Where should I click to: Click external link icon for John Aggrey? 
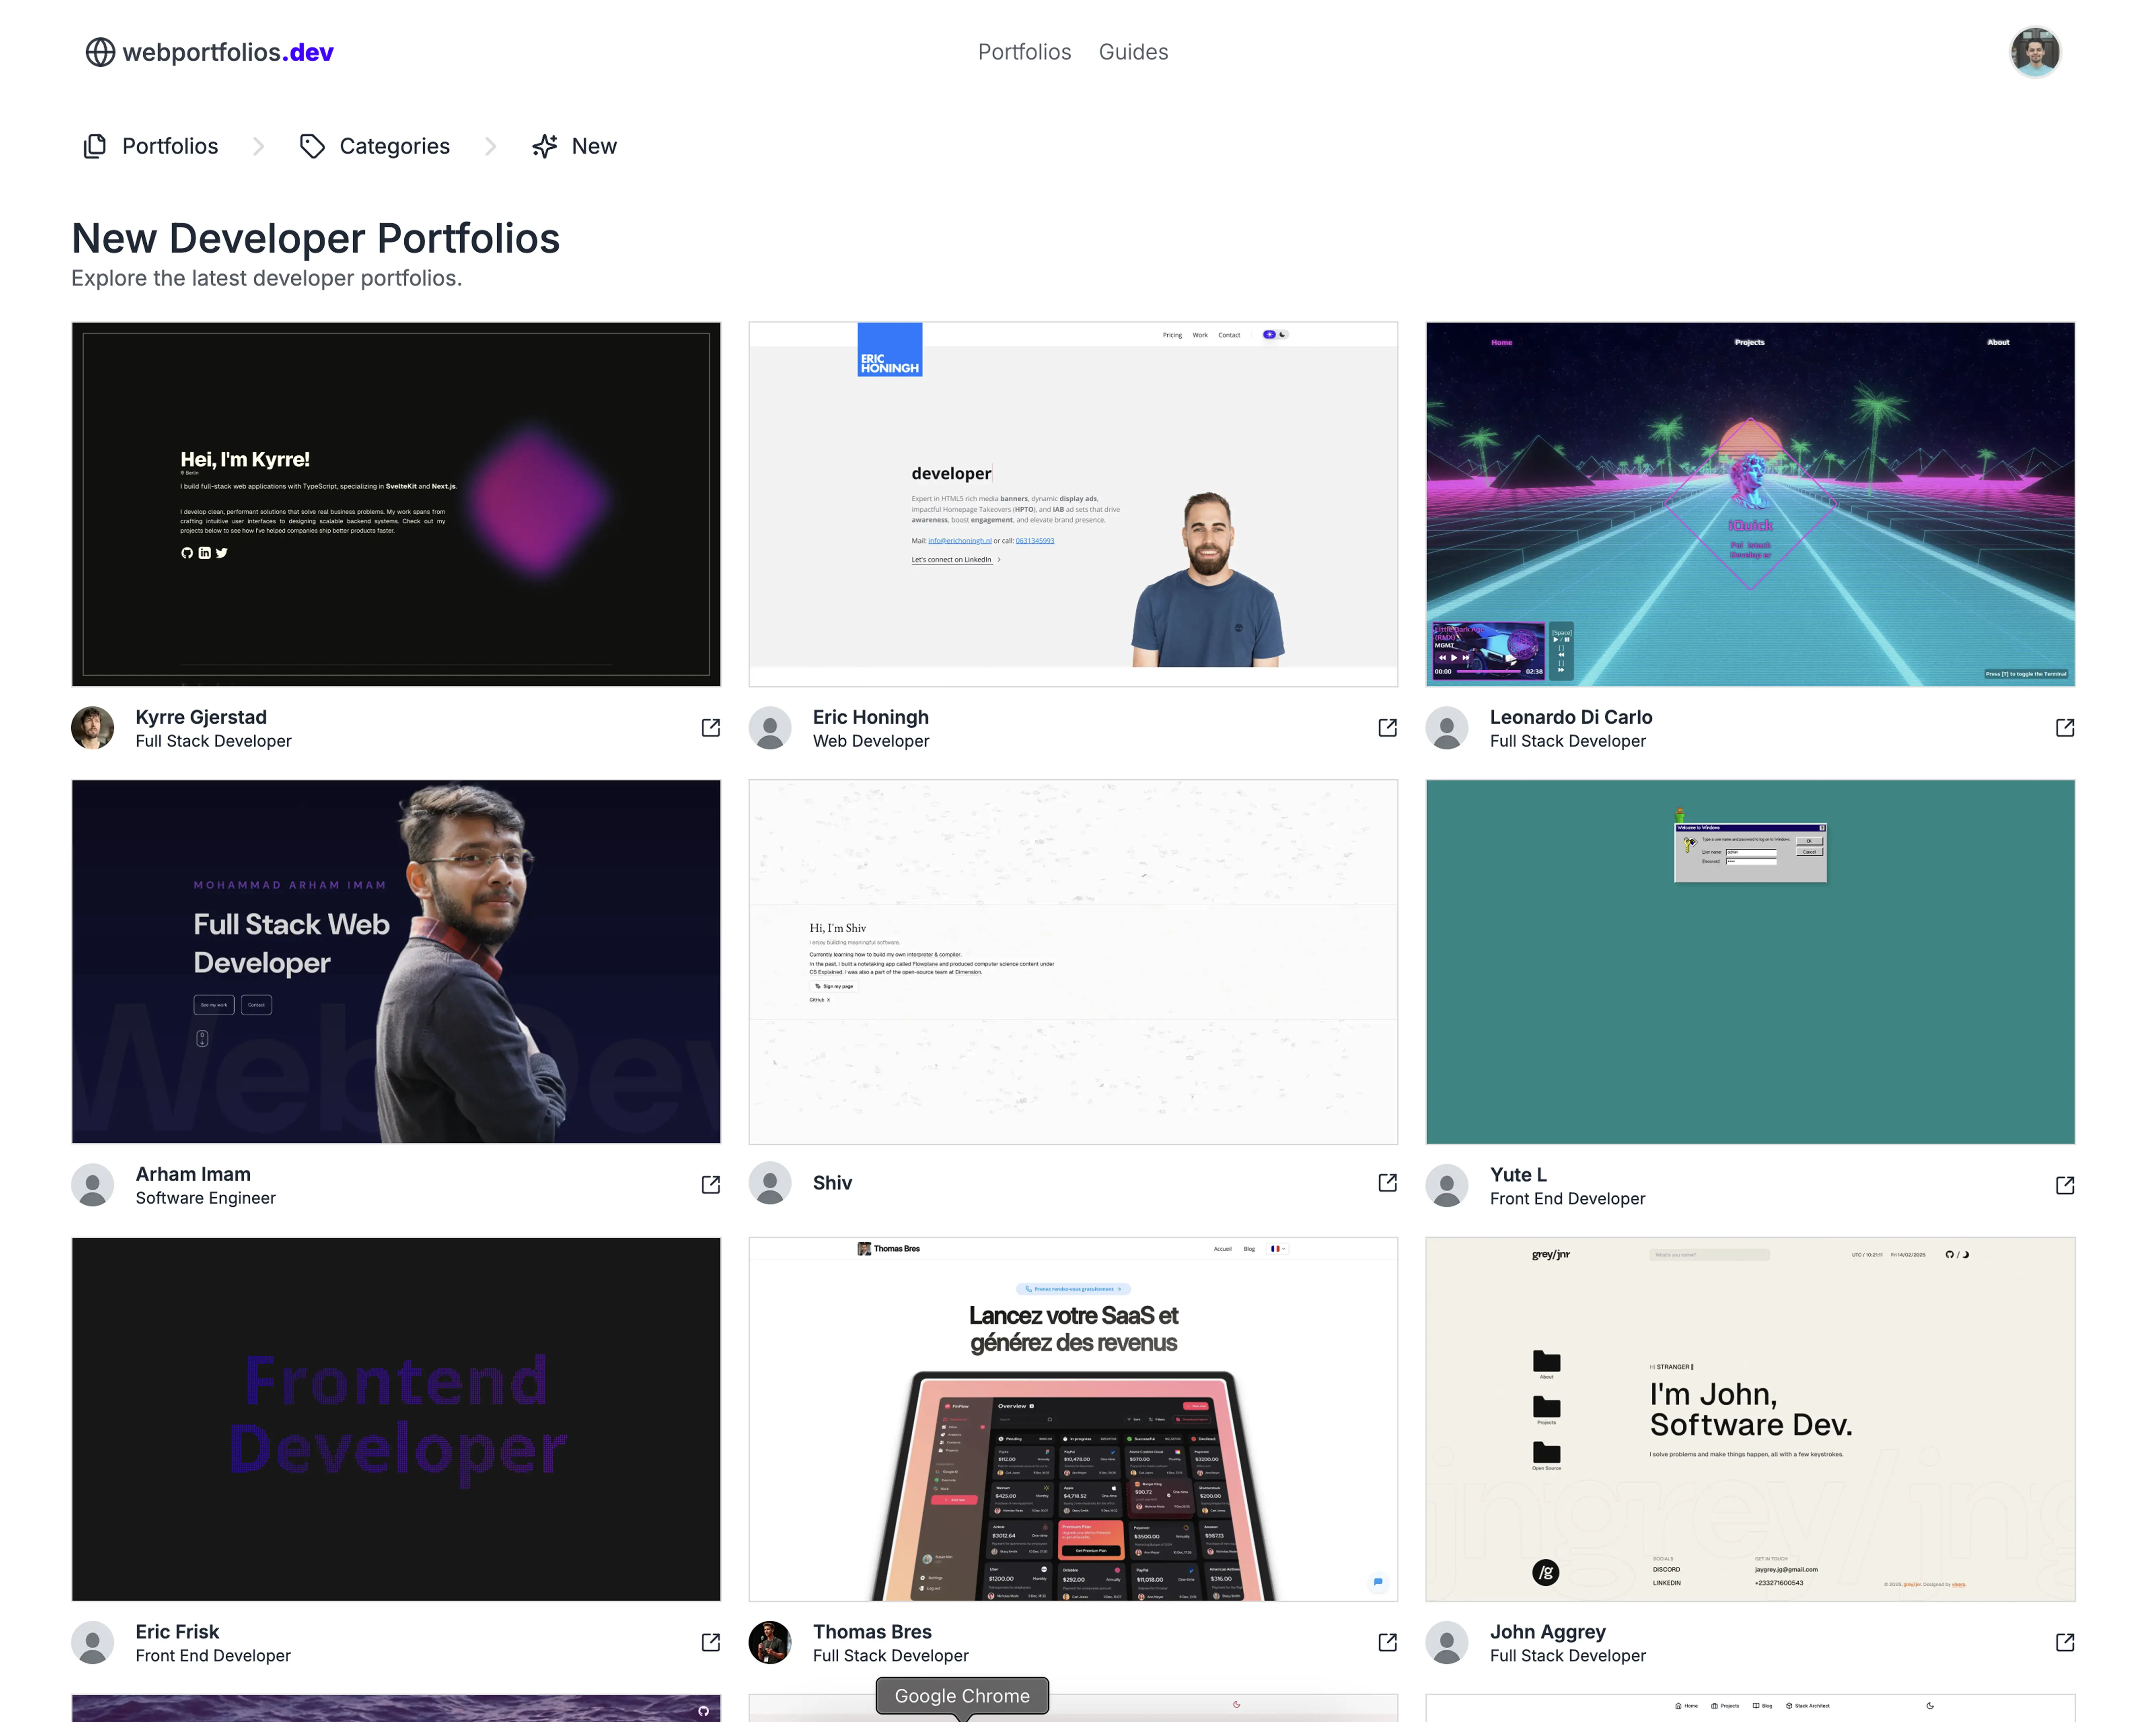pos(2065,1643)
